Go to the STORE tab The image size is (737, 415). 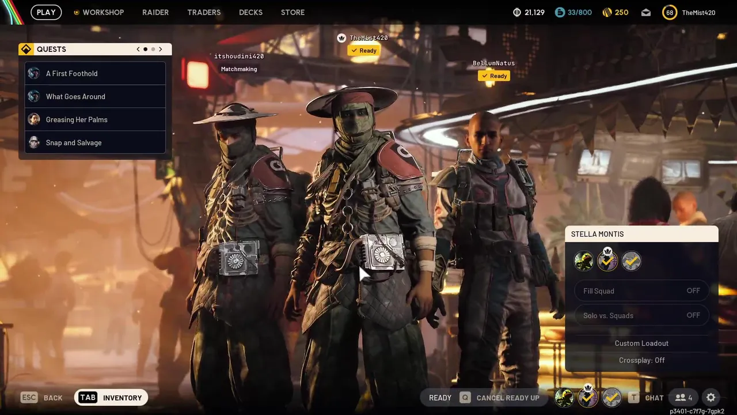click(292, 12)
